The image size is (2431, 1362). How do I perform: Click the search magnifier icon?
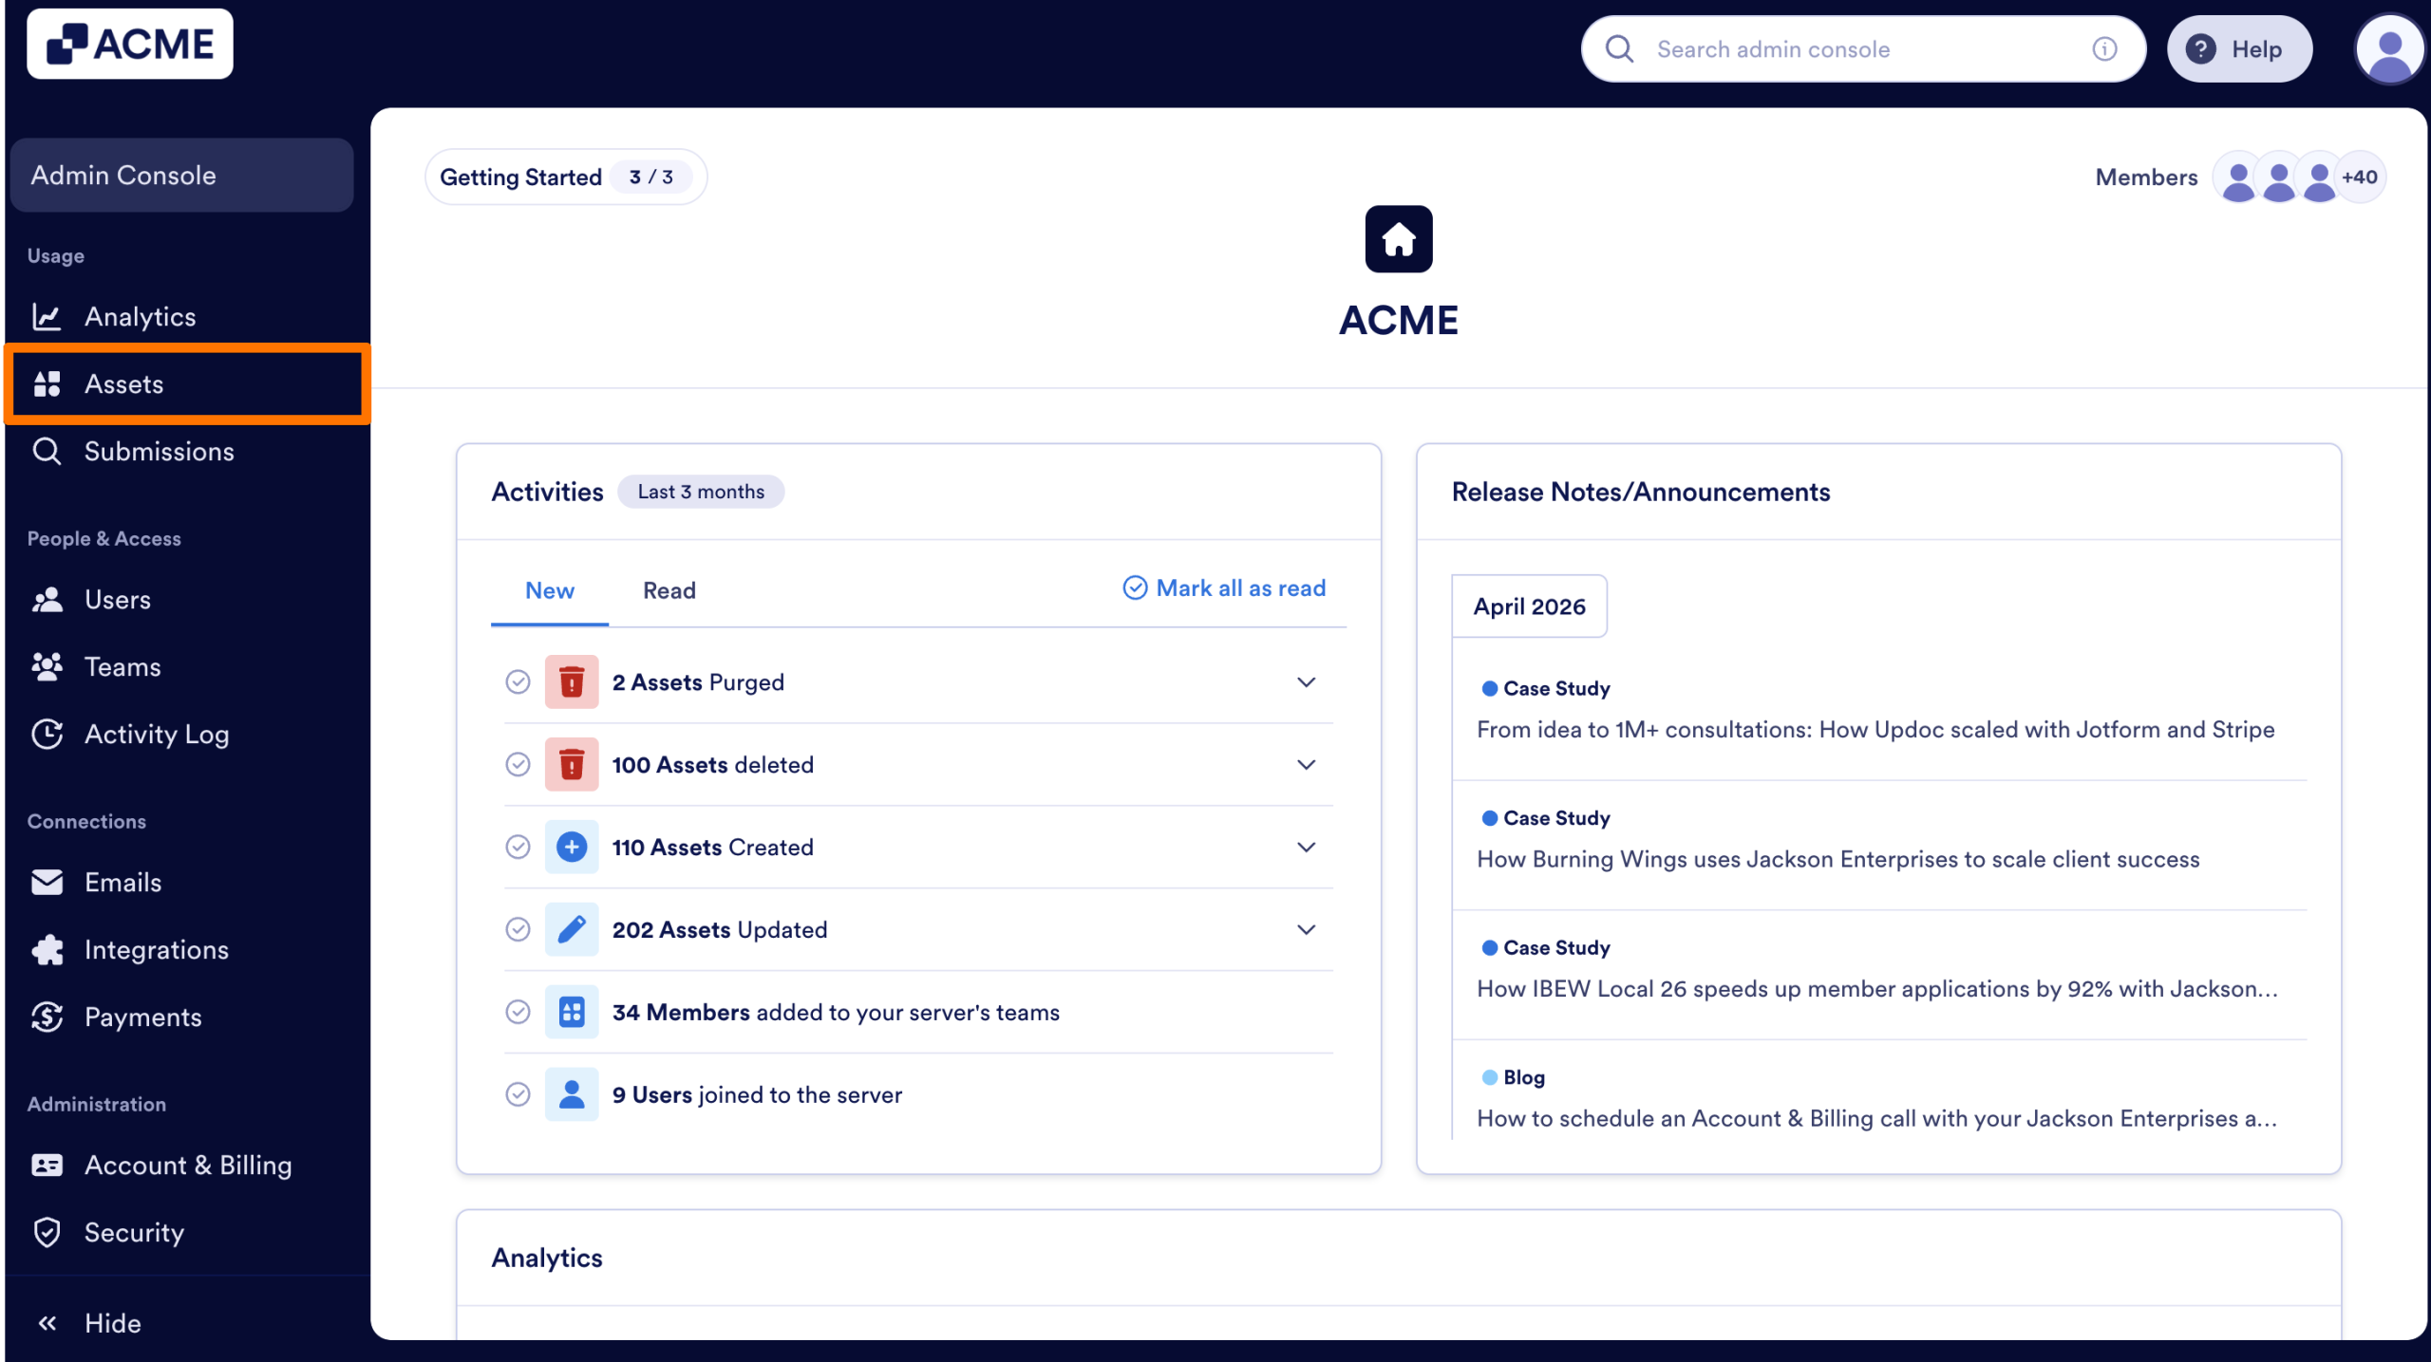tap(1620, 49)
